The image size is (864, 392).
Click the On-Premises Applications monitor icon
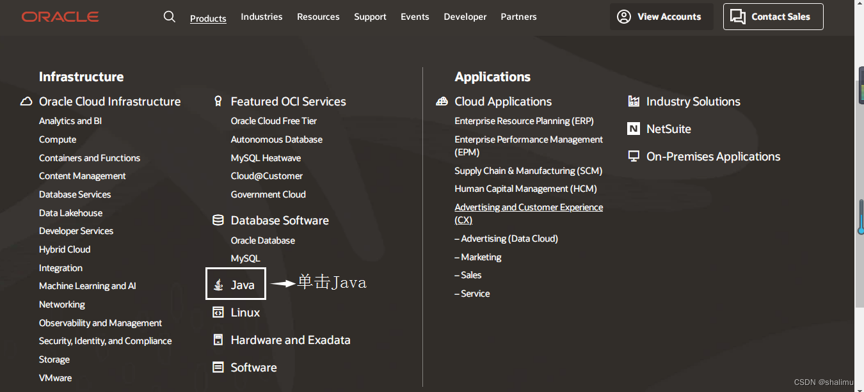tap(634, 156)
